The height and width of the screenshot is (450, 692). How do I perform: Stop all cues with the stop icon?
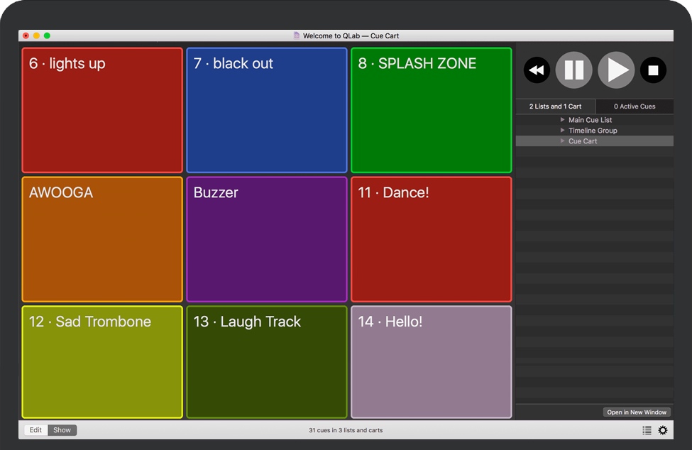tap(653, 70)
